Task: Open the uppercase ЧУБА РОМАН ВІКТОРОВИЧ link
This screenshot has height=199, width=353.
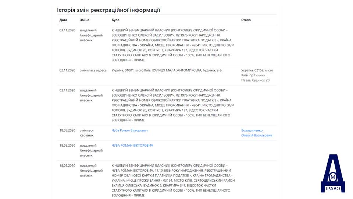Action: tap(132, 146)
